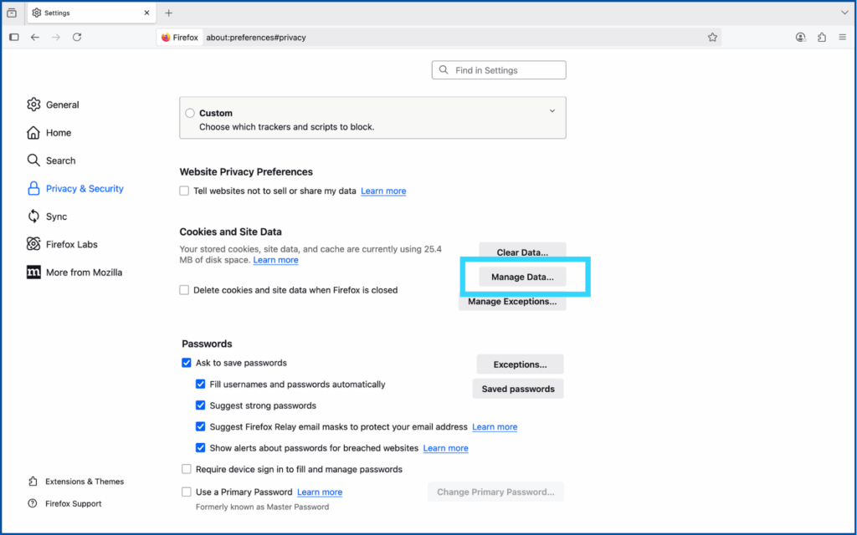This screenshot has width=857, height=535.
Task: Select the Custom tracking protection radio
Action: click(190, 113)
